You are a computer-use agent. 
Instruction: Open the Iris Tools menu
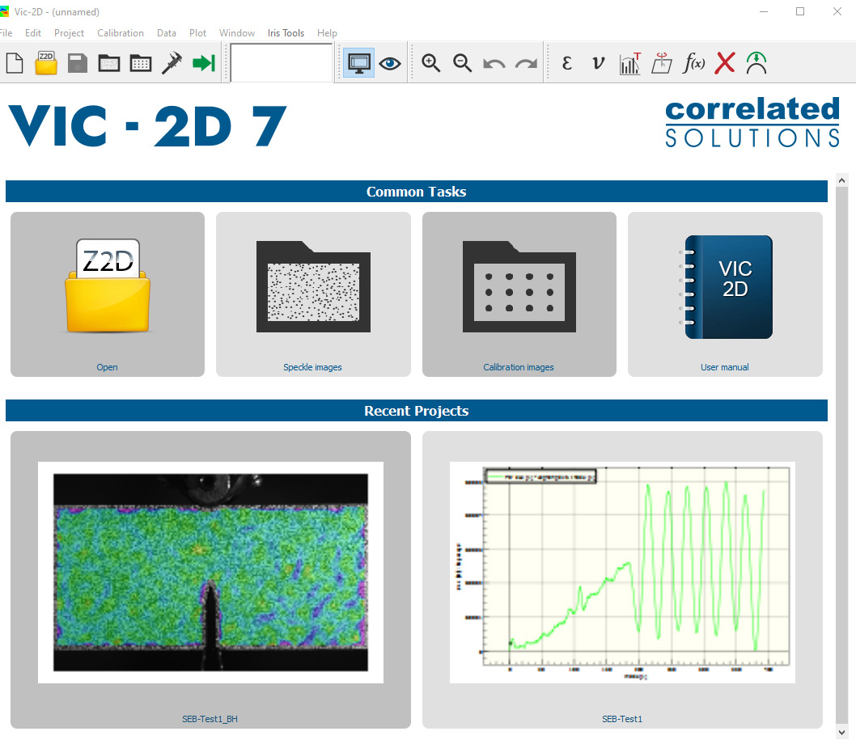click(x=286, y=32)
